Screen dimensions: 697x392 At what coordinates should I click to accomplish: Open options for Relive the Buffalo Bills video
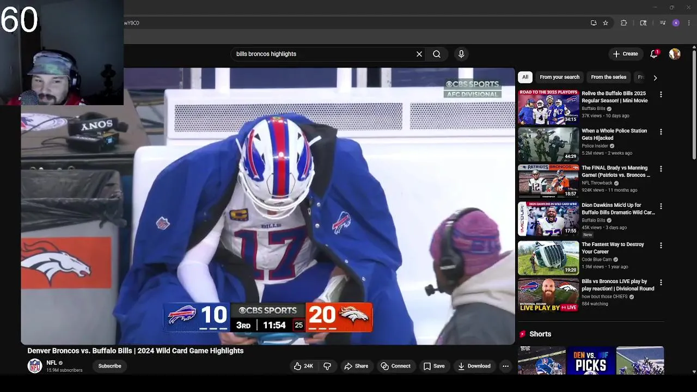[x=661, y=95]
